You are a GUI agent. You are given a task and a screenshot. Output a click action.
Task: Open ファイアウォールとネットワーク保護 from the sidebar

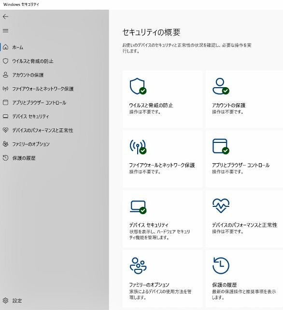(x=43, y=89)
